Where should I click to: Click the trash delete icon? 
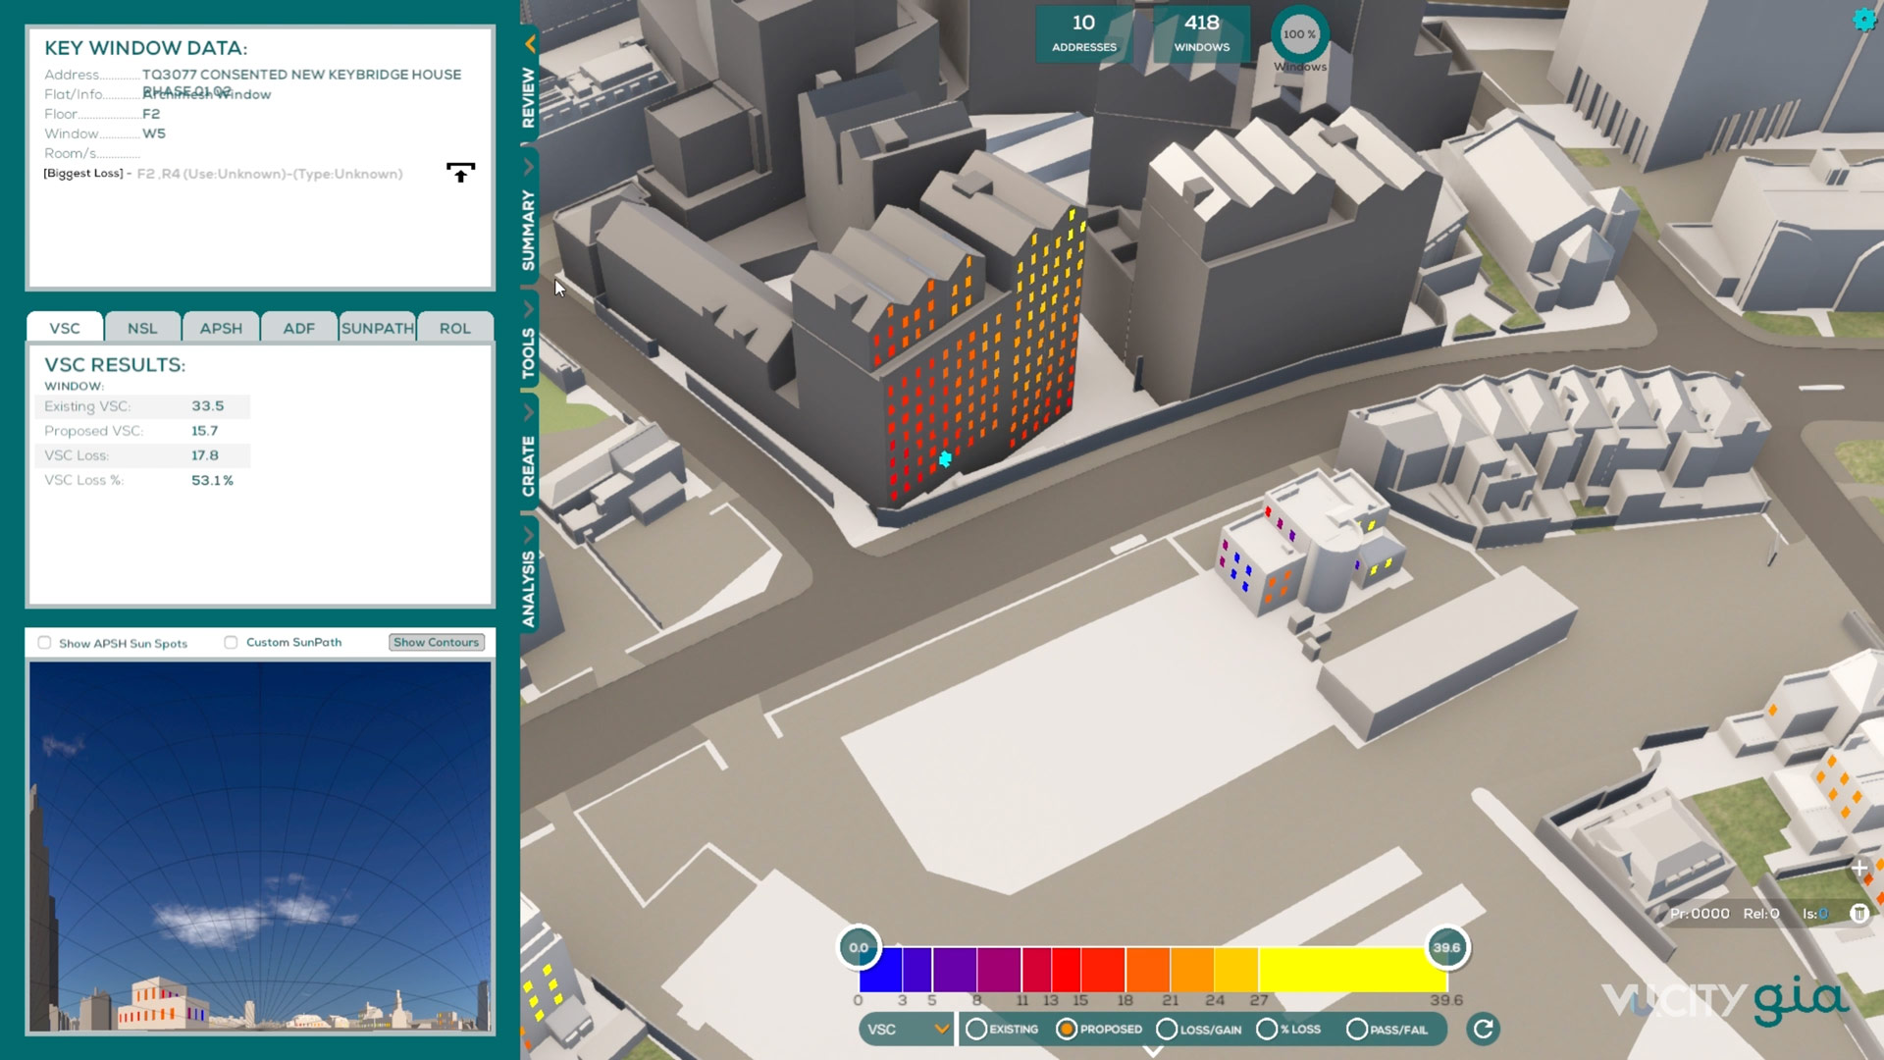[1858, 914]
